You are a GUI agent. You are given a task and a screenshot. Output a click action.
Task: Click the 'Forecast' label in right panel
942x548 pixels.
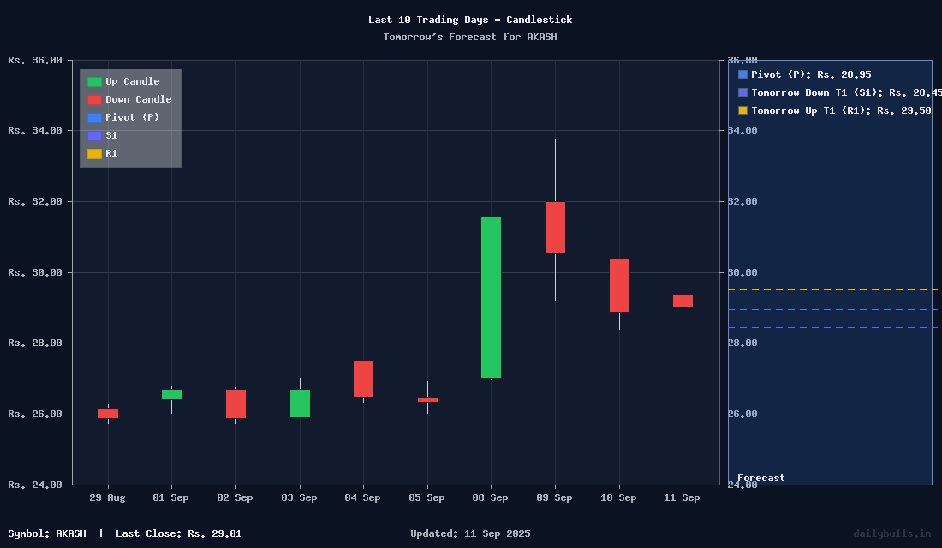[761, 478]
